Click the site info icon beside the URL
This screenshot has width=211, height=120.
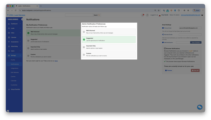tap(20, 10)
